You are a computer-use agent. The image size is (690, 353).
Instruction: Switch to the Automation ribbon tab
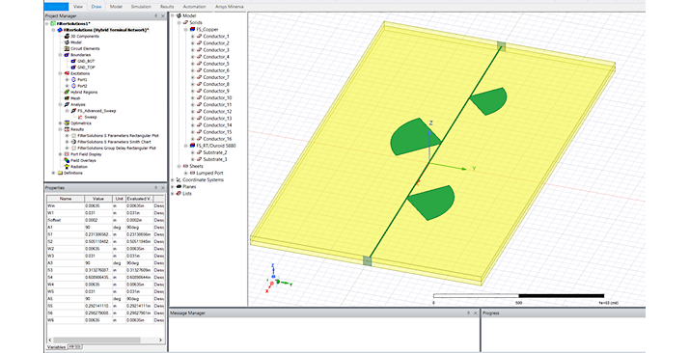pyautogui.click(x=194, y=7)
